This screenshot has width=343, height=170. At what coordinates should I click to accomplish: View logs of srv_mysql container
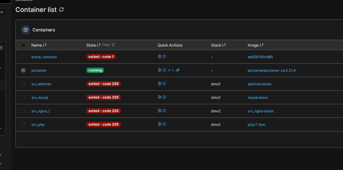159,97
